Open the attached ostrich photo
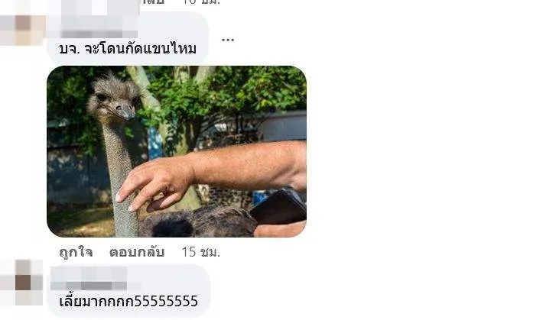556x320 pixels. tap(177, 151)
